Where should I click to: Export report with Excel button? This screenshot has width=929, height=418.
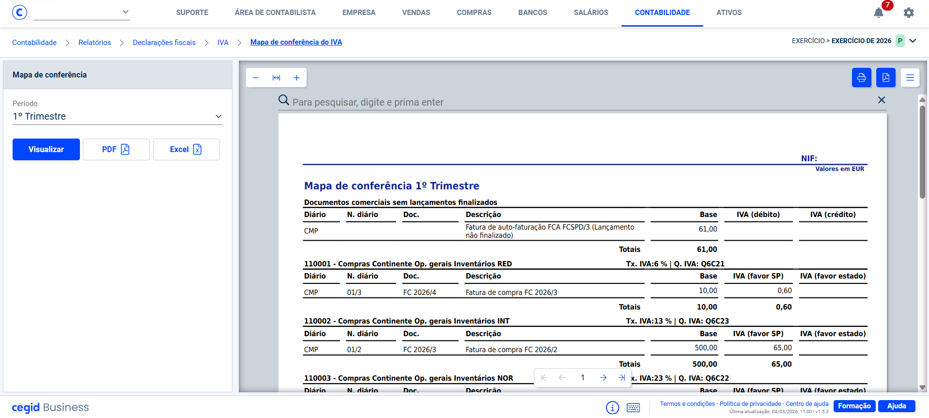[186, 149]
